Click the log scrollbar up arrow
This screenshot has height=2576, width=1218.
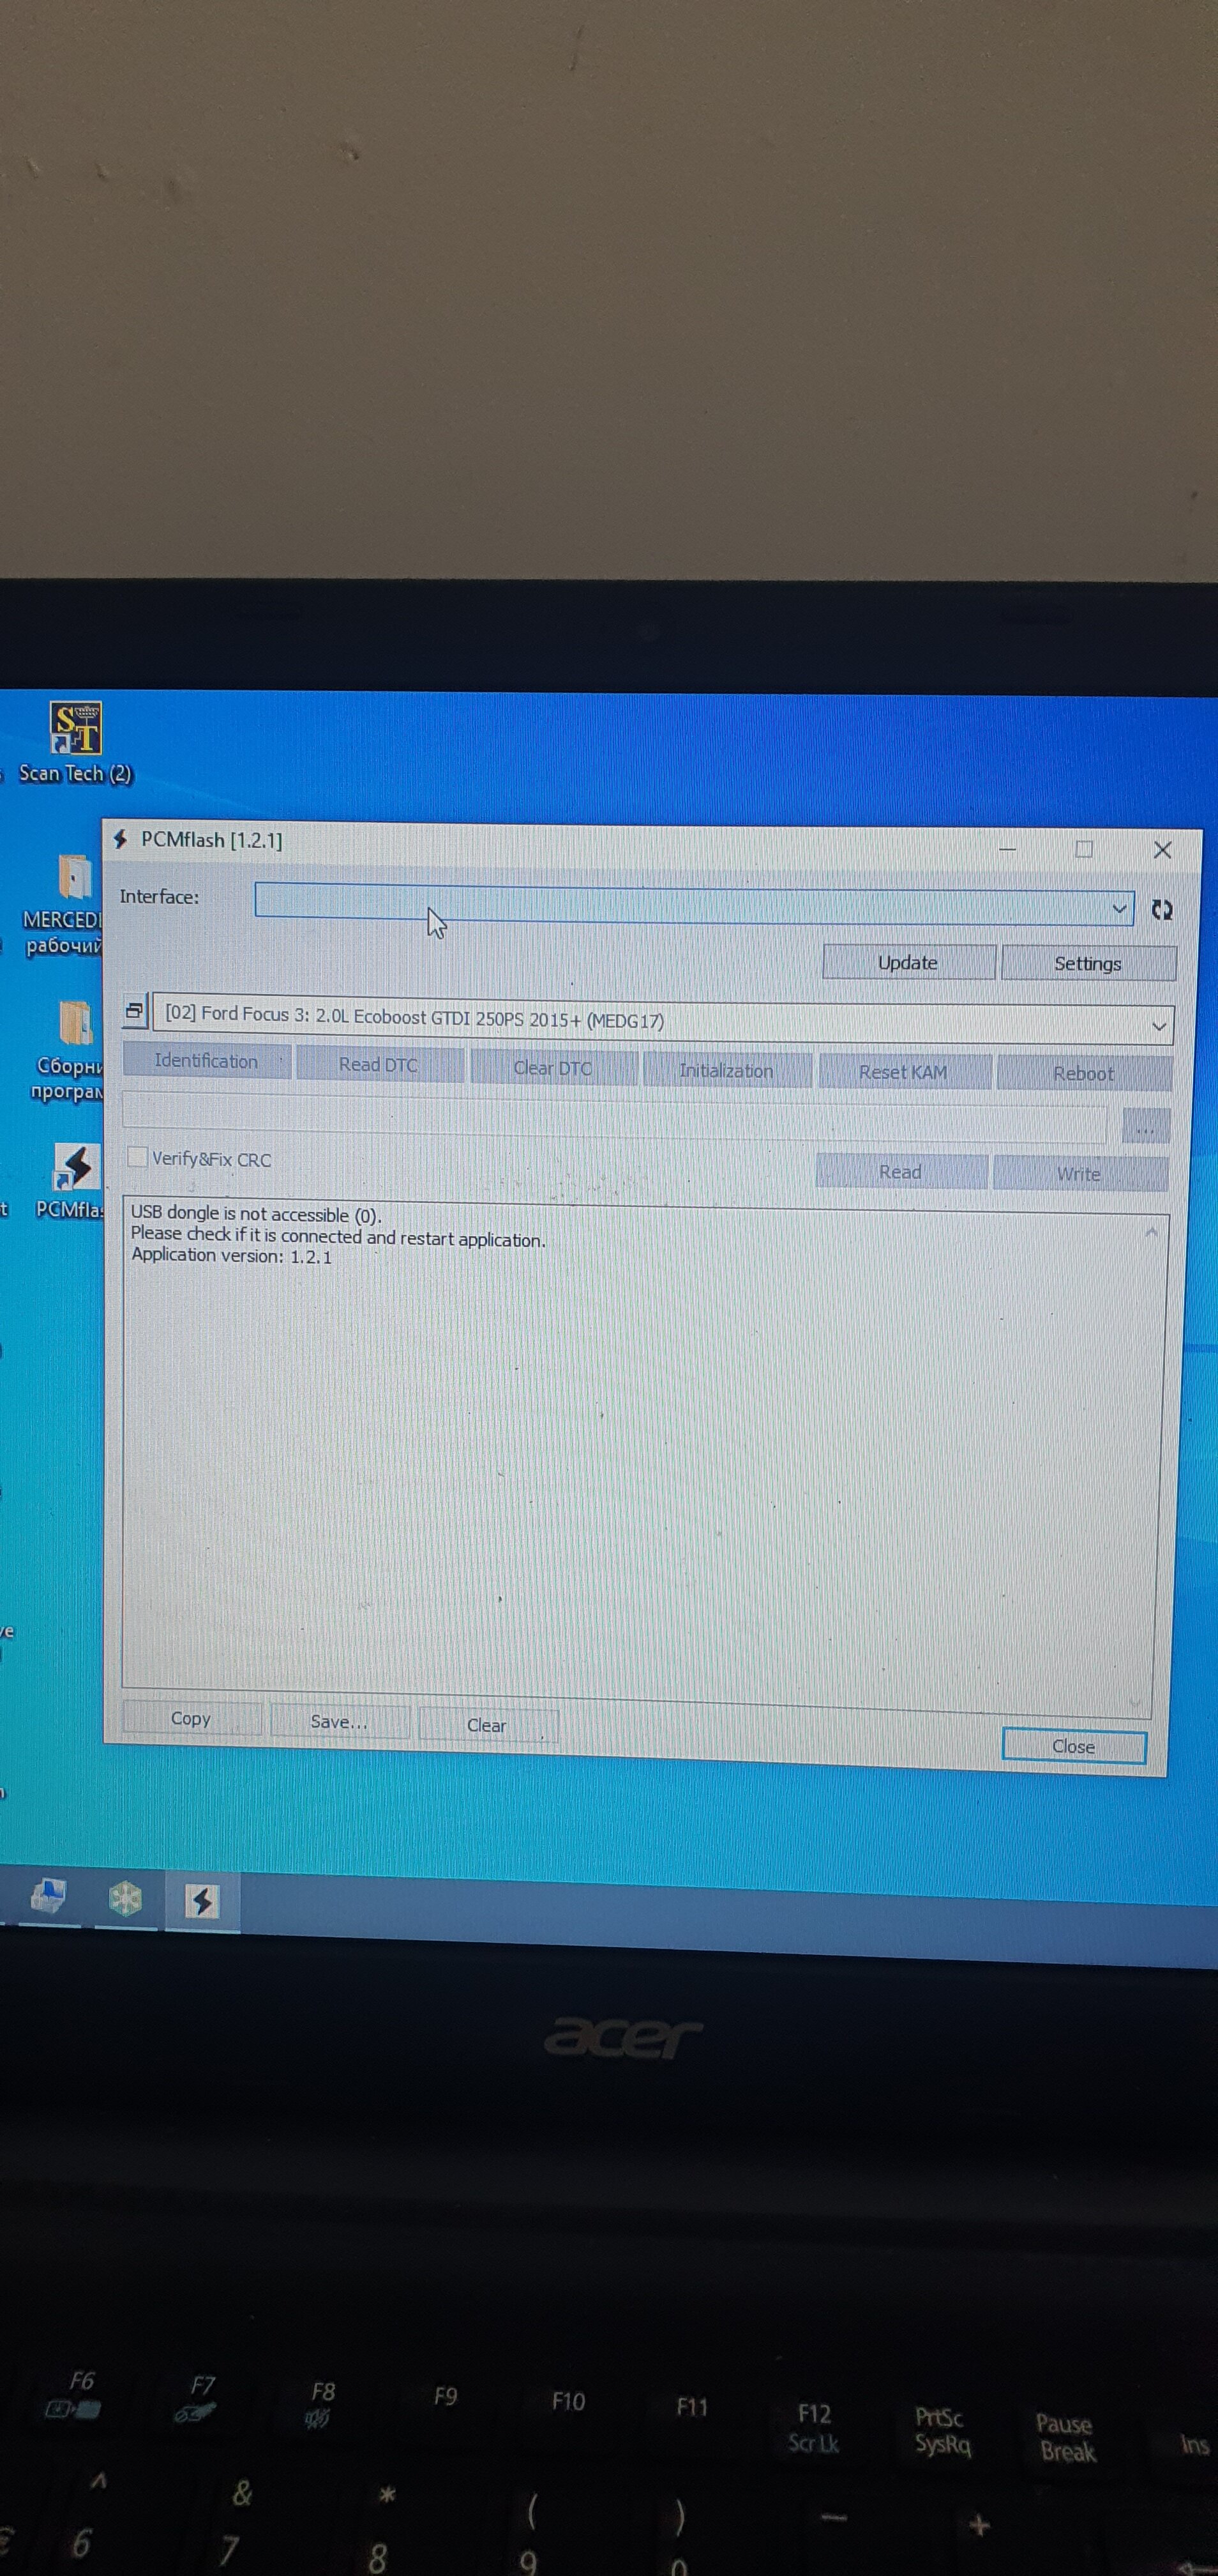point(1150,1232)
